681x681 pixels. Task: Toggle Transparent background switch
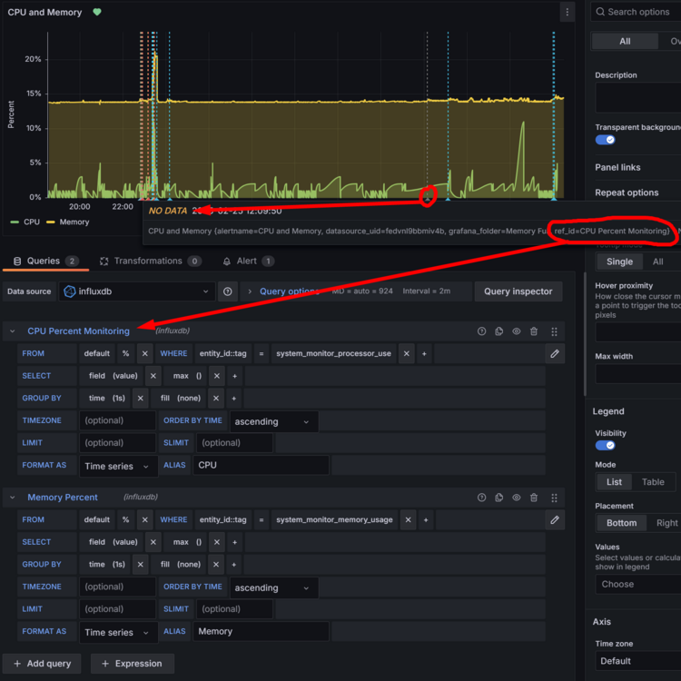605,140
